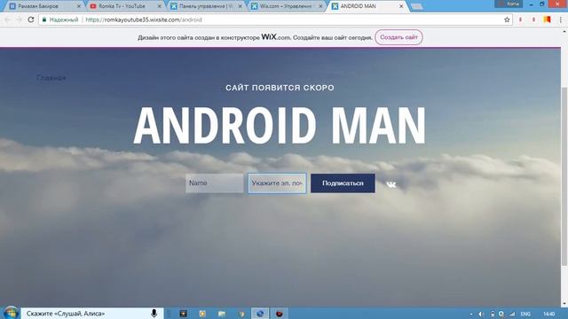The width and height of the screenshot is (568, 319).
Task: Go forward in browser history
Action: coord(19,19)
